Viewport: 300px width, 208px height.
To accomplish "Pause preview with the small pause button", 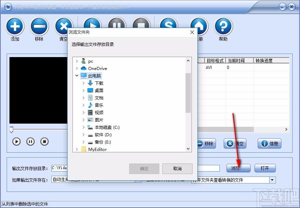I will click(x=30, y=141).
